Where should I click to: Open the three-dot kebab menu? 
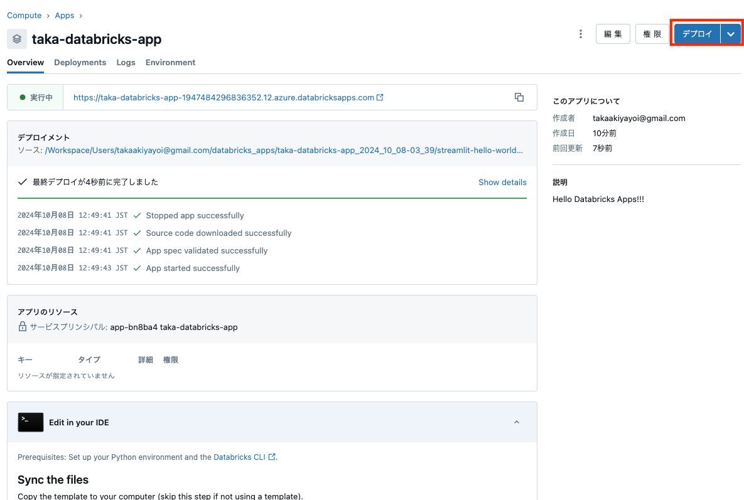pos(580,34)
